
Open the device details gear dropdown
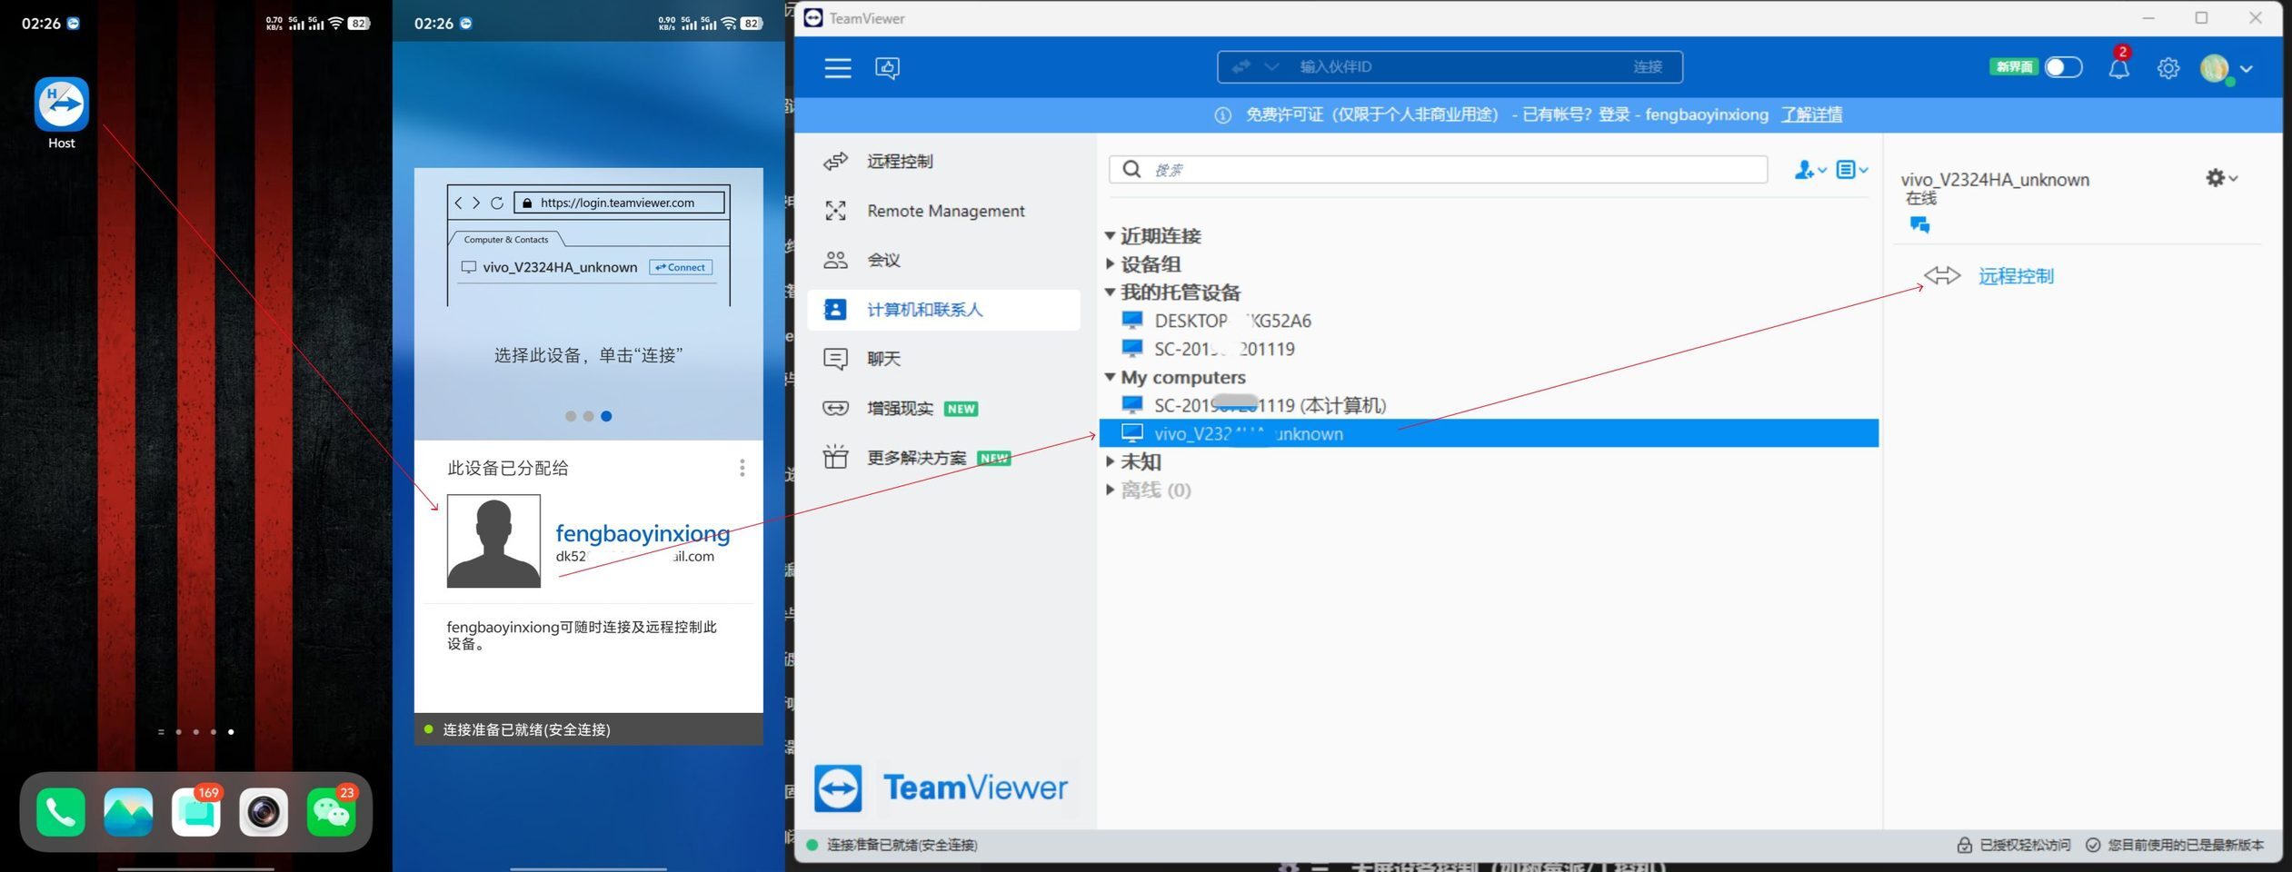click(x=2221, y=178)
